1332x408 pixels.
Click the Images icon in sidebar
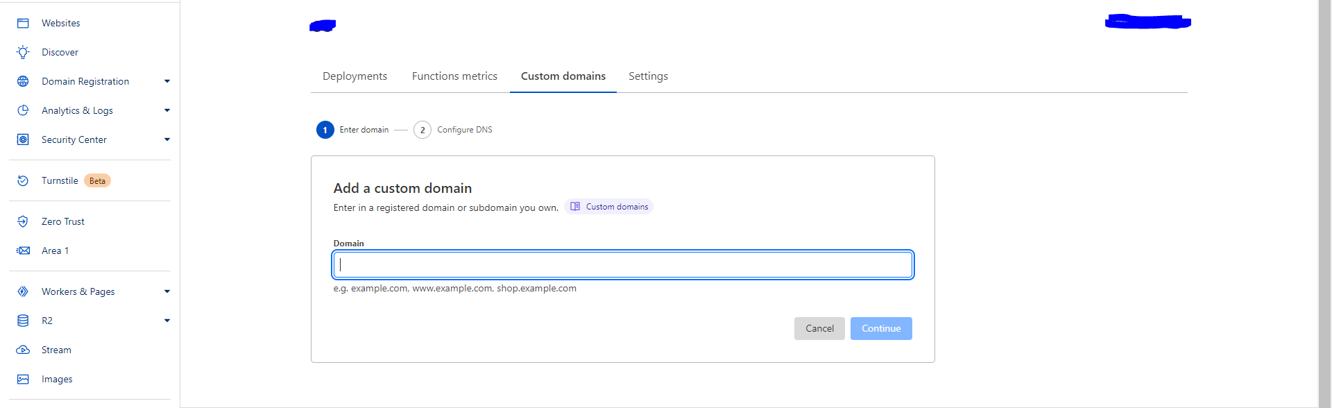(23, 379)
